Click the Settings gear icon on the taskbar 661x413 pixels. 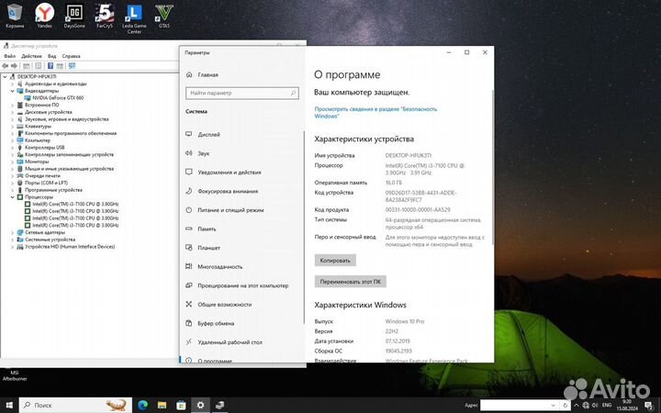coord(201,405)
